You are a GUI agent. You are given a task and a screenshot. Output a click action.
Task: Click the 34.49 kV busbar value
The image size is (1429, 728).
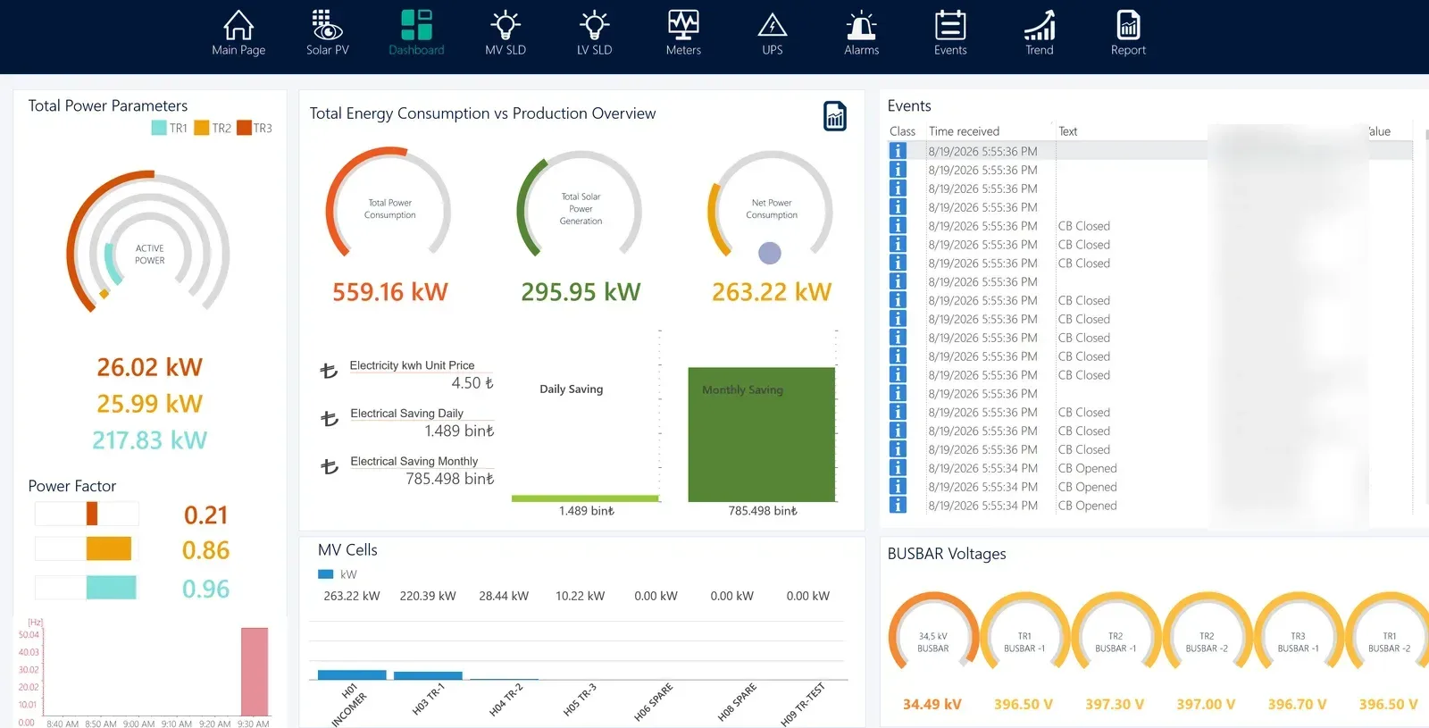click(x=932, y=704)
